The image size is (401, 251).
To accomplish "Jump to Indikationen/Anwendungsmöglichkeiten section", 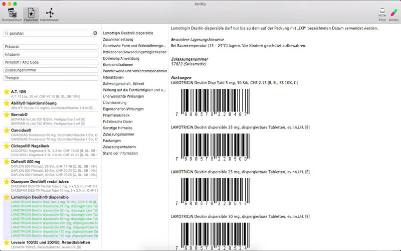I will [x=134, y=52].
